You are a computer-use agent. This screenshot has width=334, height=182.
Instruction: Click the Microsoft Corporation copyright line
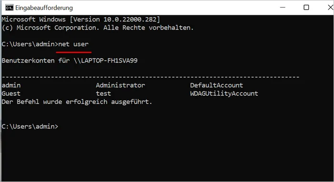(x=98, y=28)
